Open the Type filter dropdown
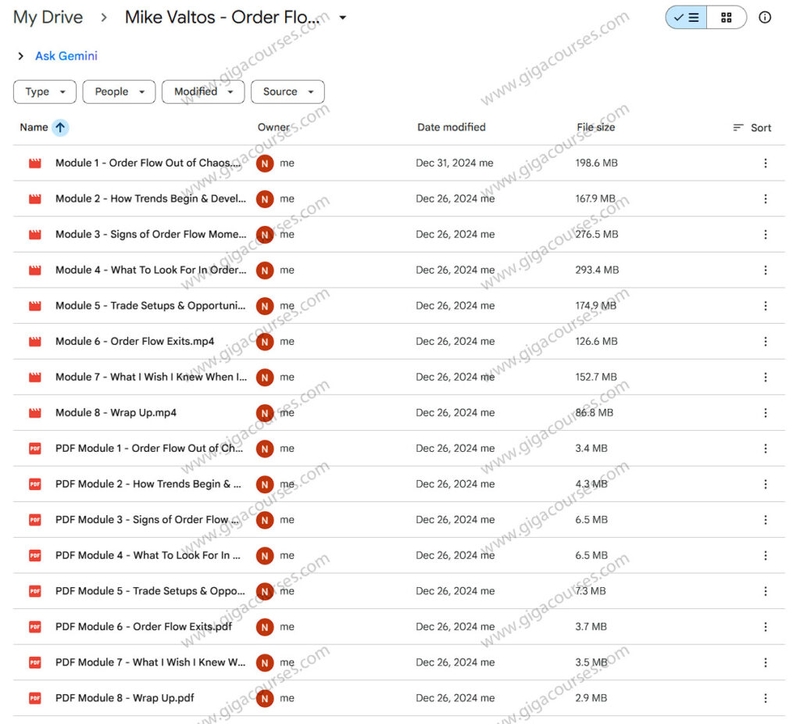The height and width of the screenshot is (724, 800). [x=45, y=91]
